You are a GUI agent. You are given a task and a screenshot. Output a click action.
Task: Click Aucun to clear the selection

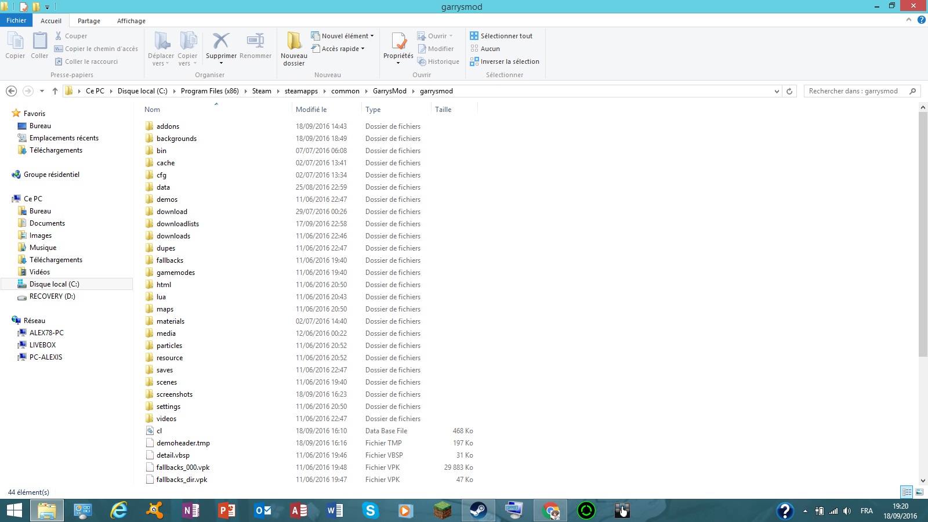click(485, 49)
